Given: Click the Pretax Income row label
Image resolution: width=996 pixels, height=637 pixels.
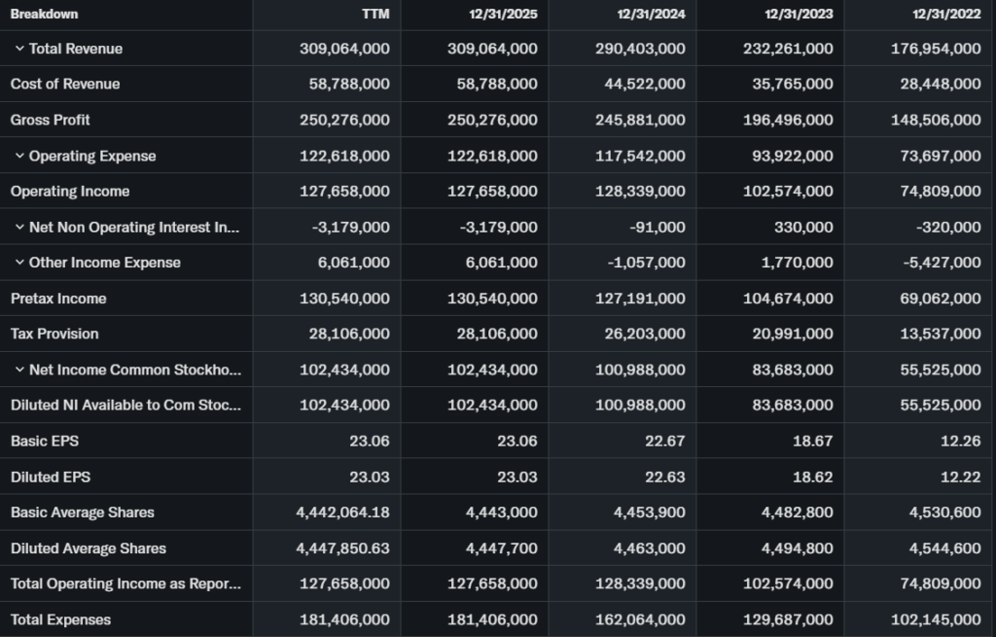Looking at the screenshot, I should click(58, 299).
